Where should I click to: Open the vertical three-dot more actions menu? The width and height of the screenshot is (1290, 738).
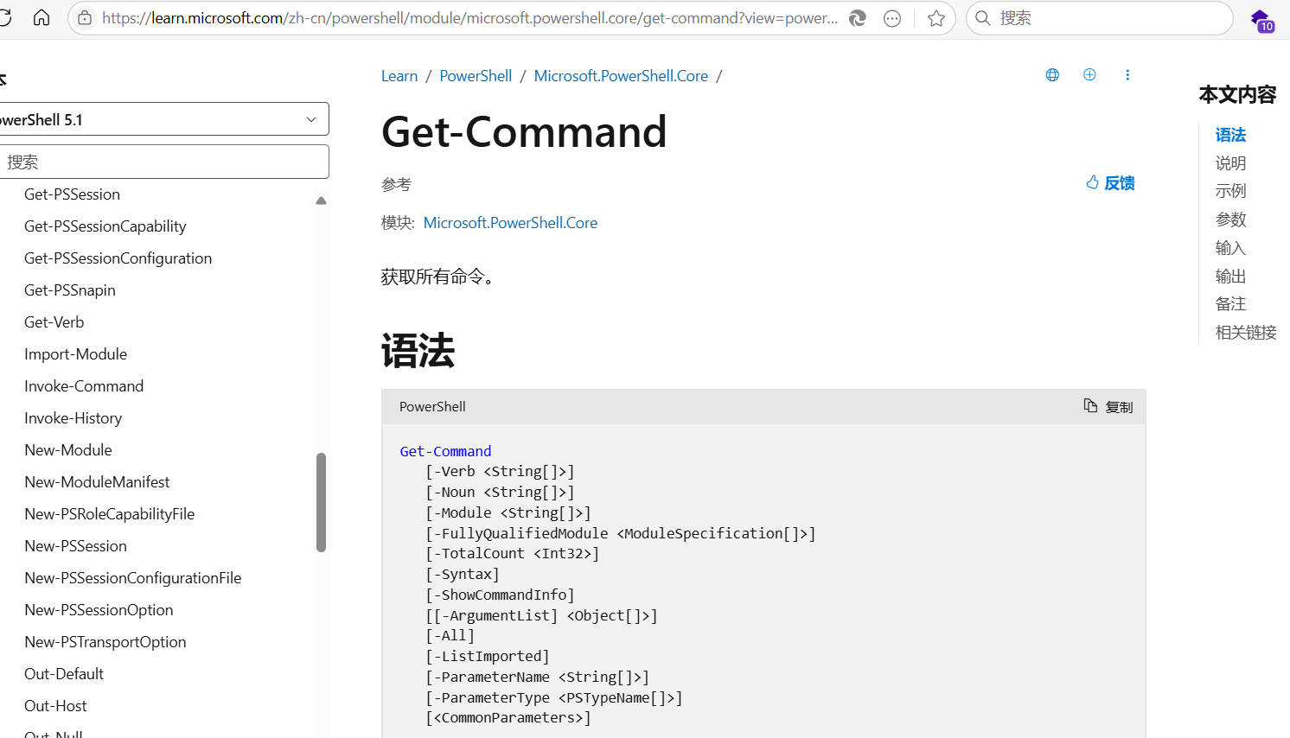click(1127, 75)
